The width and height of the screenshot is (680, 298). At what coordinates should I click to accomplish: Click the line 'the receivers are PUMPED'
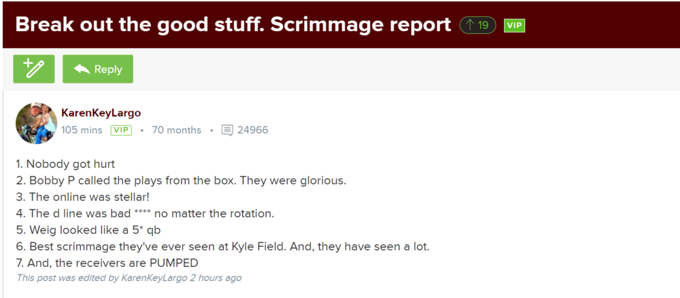click(x=109, y=263)
